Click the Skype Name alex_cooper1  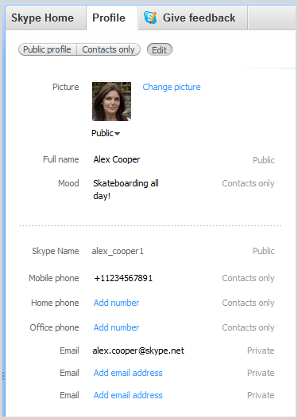click(118, 251)
